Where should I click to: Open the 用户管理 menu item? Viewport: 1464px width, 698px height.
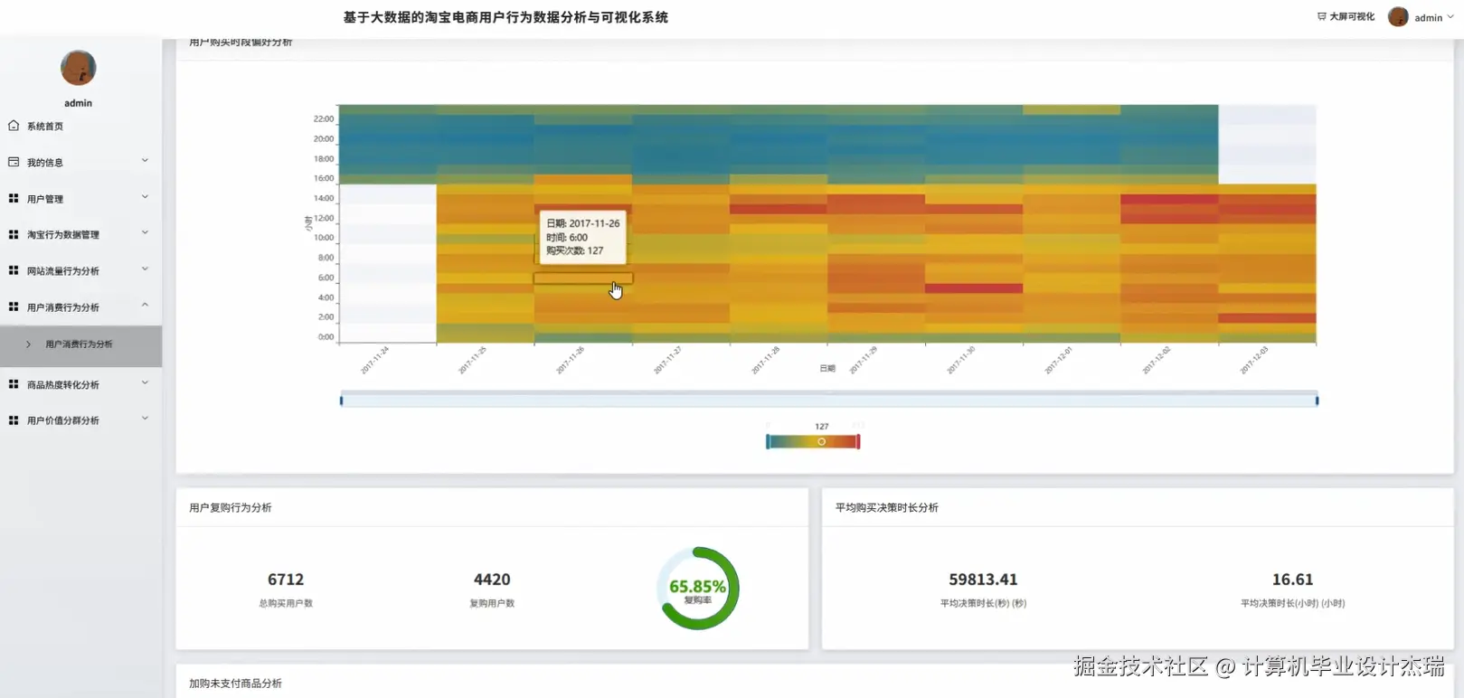[x=80, y=198]
